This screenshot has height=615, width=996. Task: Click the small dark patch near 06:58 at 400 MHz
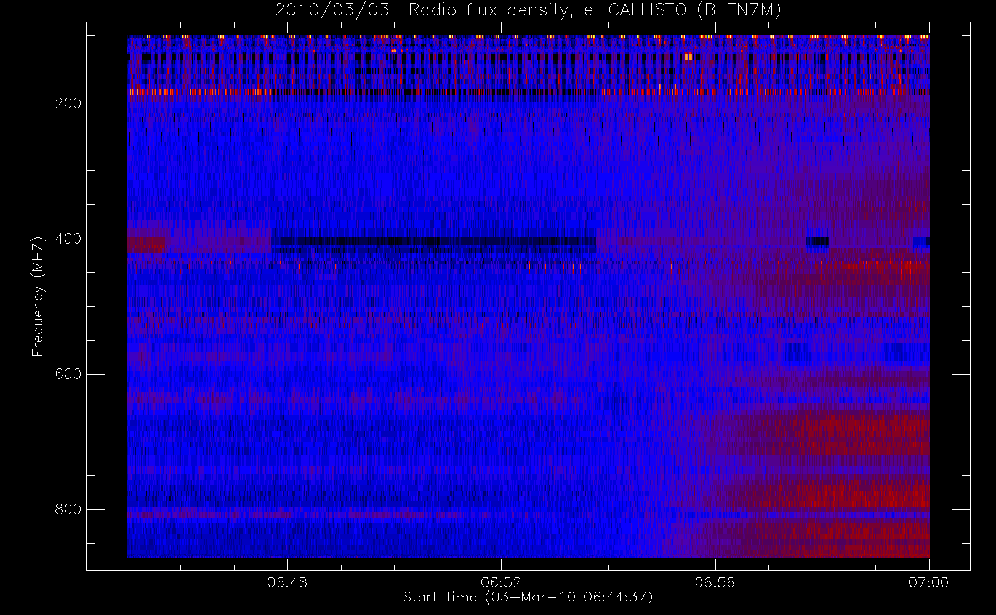(818, 242)
